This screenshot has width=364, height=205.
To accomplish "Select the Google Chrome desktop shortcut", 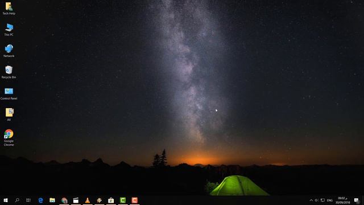I will [9, 138].
